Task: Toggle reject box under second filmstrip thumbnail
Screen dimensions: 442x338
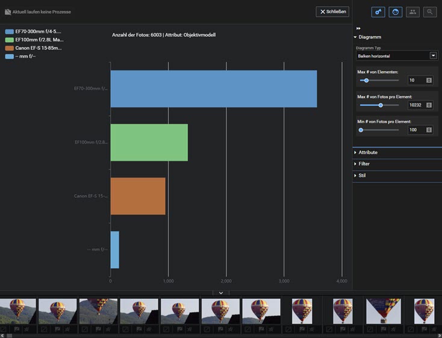Action: click(x=44, y=329)
